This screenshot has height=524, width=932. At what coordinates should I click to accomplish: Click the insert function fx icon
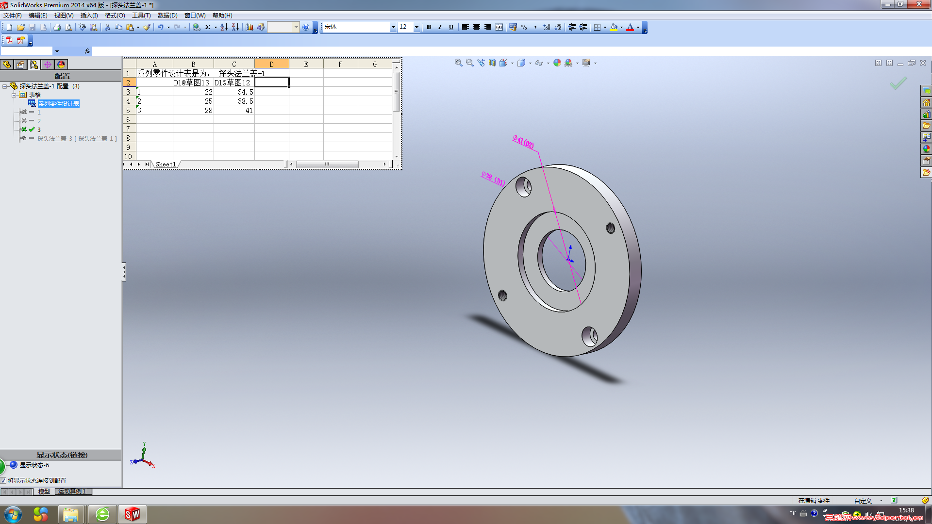click(x=87, y=51)
